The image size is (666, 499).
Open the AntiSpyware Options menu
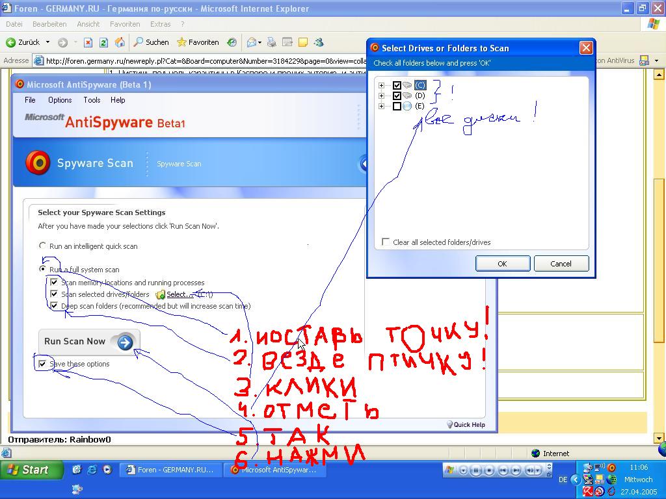coord(60,100)
